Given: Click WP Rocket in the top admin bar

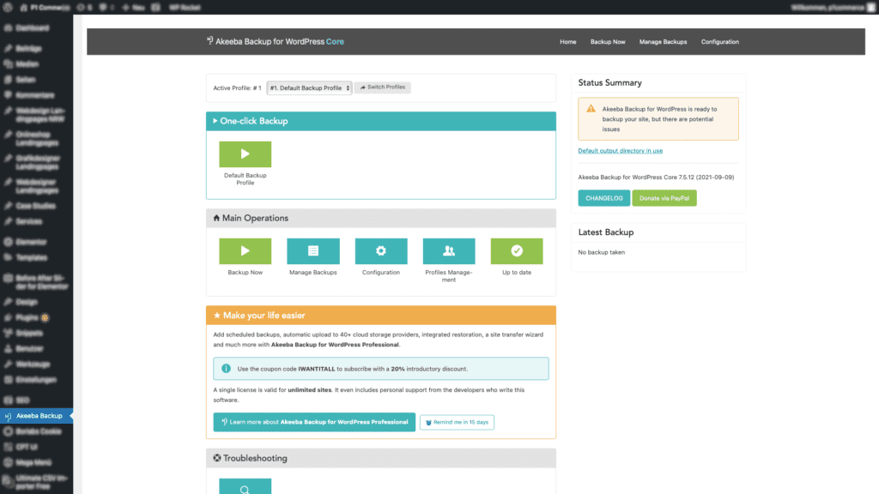Looking at the screenshot, I should point(185,7).
